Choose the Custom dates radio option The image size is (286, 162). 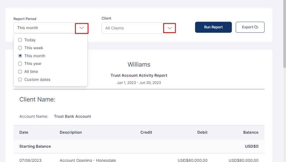click(20, 79)
